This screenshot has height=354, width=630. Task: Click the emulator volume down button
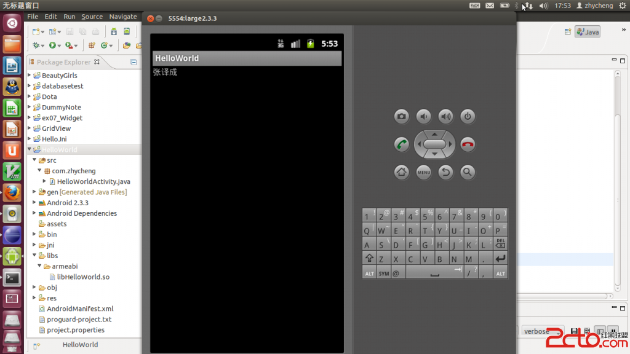coord(423,116)
